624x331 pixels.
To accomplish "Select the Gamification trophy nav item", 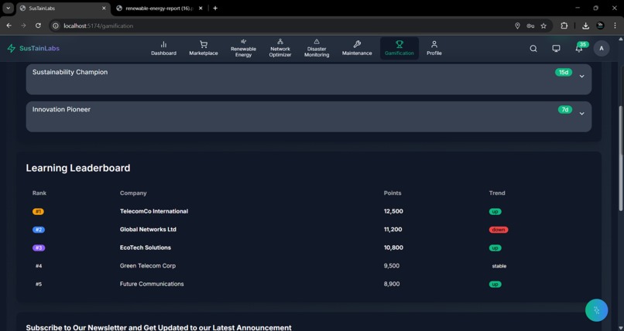I will pos(399,49).
